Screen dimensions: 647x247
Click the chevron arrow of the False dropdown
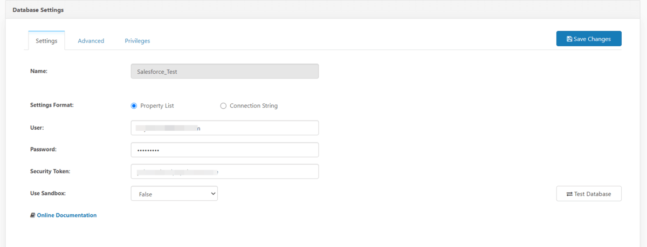pos(211,194)
